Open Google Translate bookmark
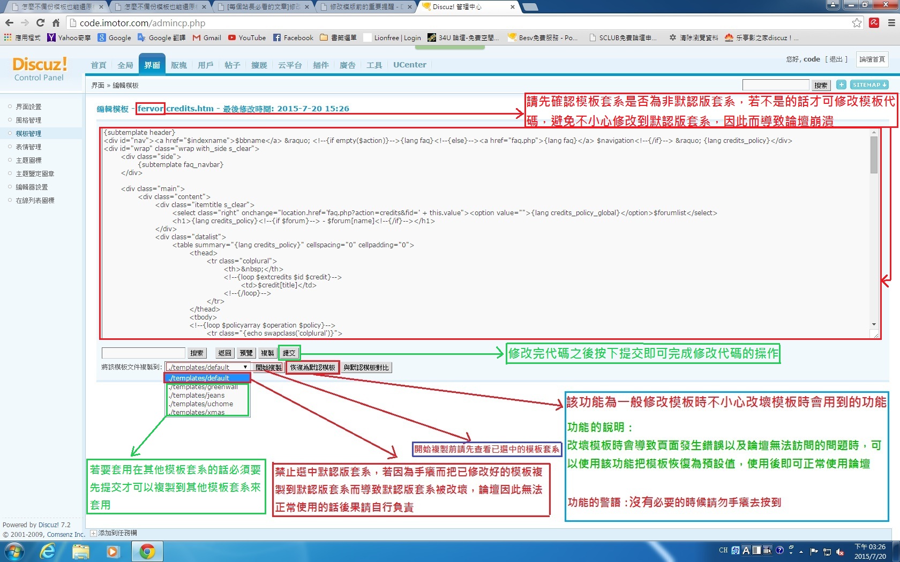This screenshot has width=900, height=562. [161, 37]
